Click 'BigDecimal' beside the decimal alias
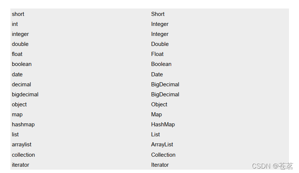 (x=165, y=85)
